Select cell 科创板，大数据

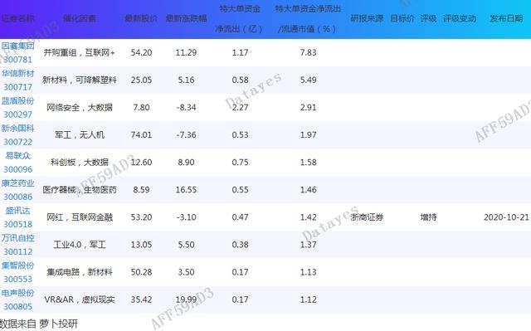pos(80,162)
